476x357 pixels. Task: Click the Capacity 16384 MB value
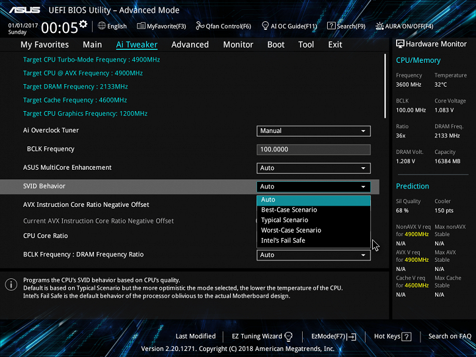click(447, 161)
